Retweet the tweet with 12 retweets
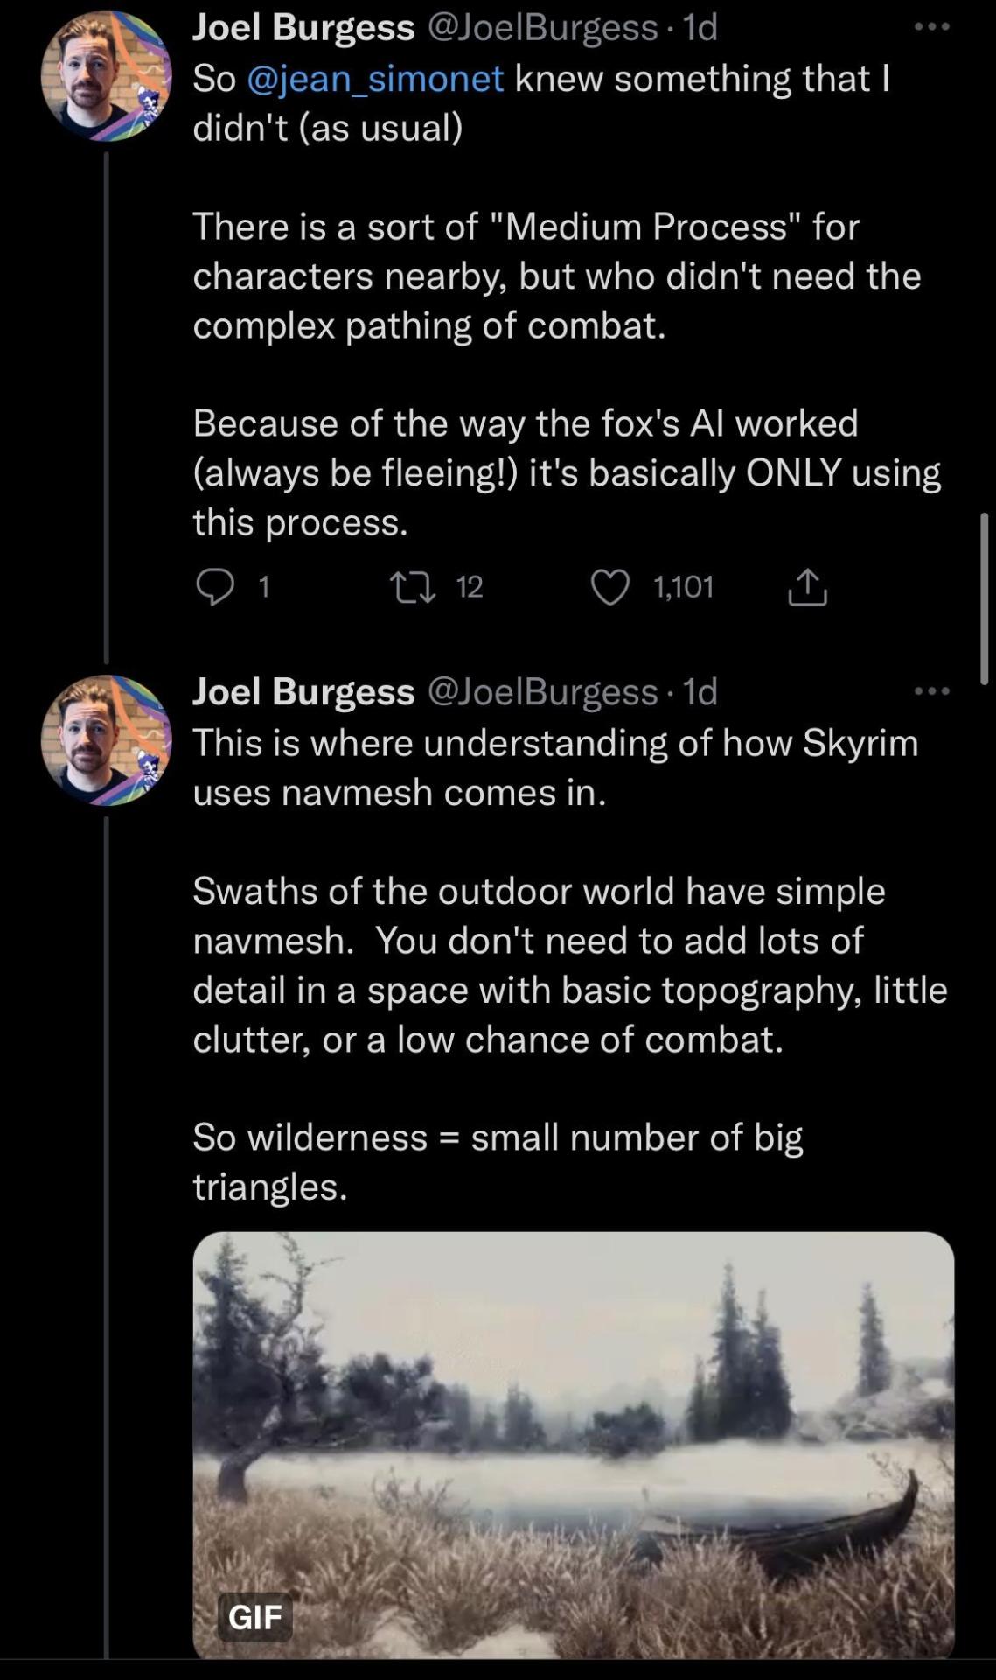The height and width of the screenshot is (1680, 996). 413,587
